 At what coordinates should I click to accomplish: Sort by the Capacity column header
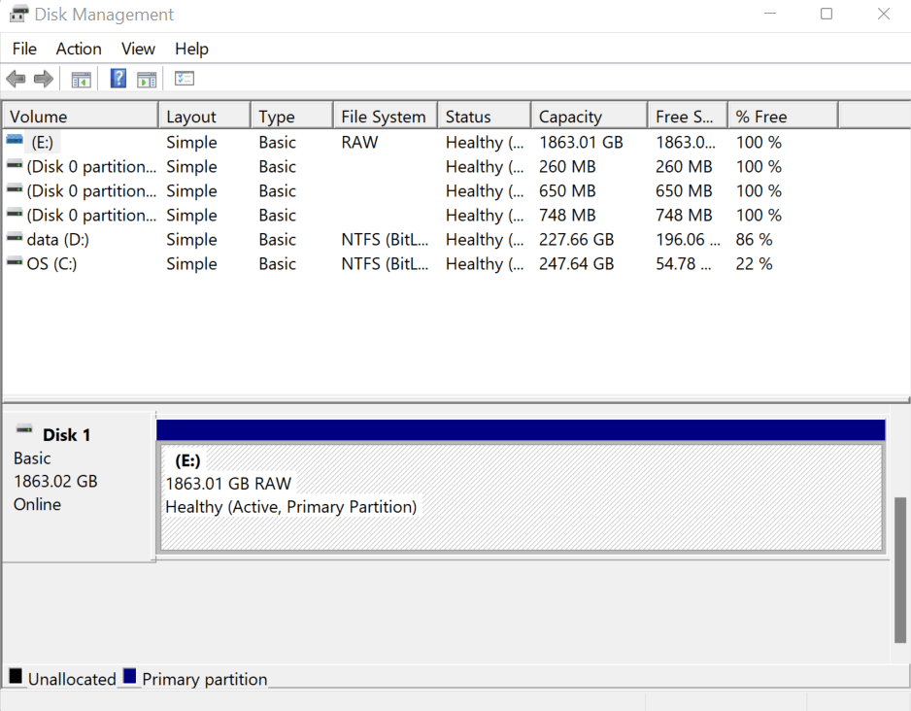click(x=590, y=117)
